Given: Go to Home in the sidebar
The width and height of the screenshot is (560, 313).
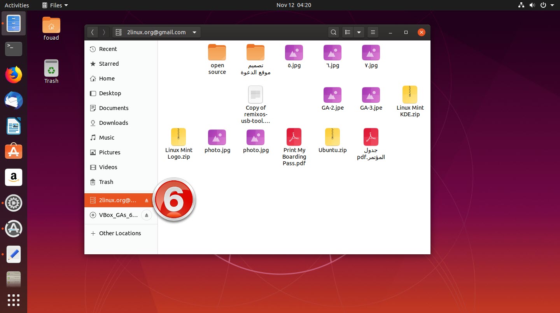Looking at the screenshot, I should tap(121, 79).
